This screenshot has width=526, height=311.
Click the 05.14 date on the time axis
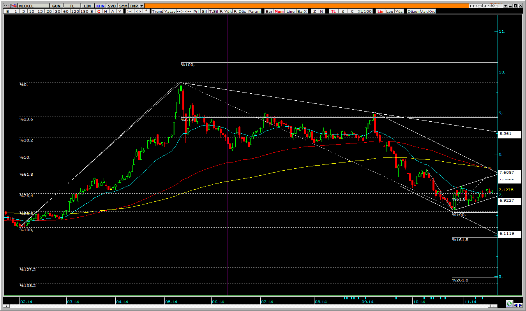click(x=171, y=302)
